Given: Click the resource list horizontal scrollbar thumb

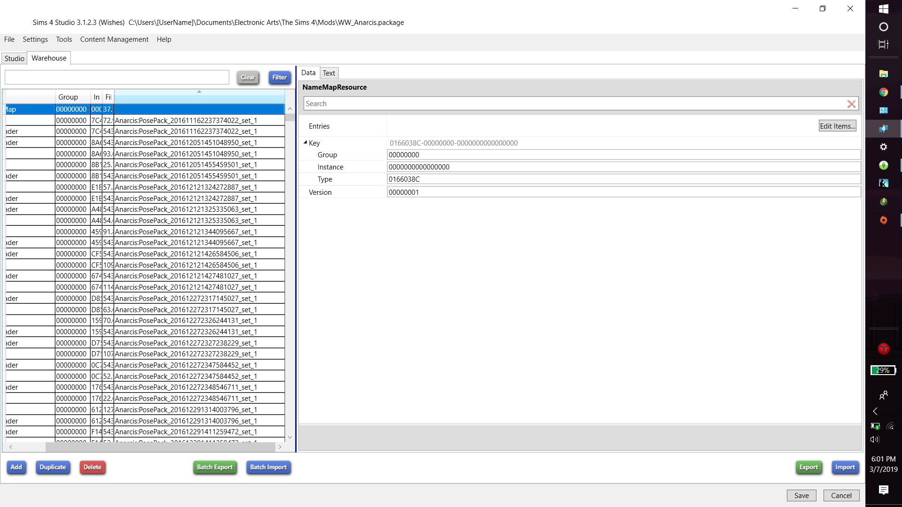Looking at the screenshot, I should 160,447.
